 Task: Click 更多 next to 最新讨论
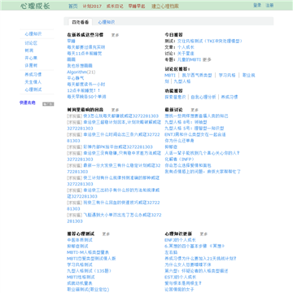[195, 110]
